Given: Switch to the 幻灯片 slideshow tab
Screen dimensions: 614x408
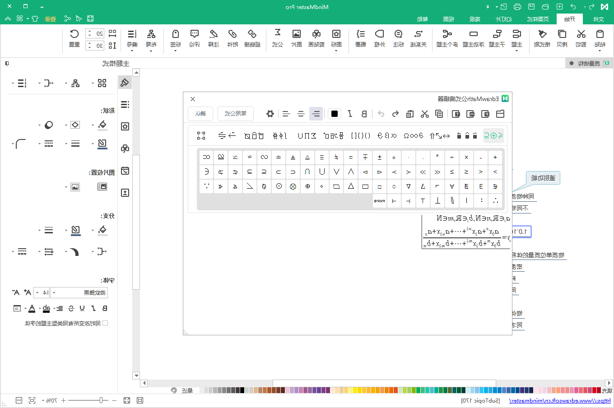Looking at the screenshot, I should pyautogui.click(x=503, y=19).
